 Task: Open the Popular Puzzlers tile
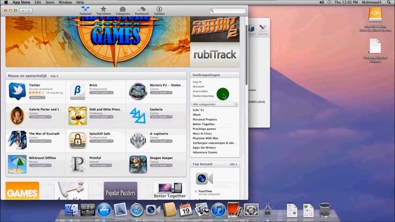120,191
